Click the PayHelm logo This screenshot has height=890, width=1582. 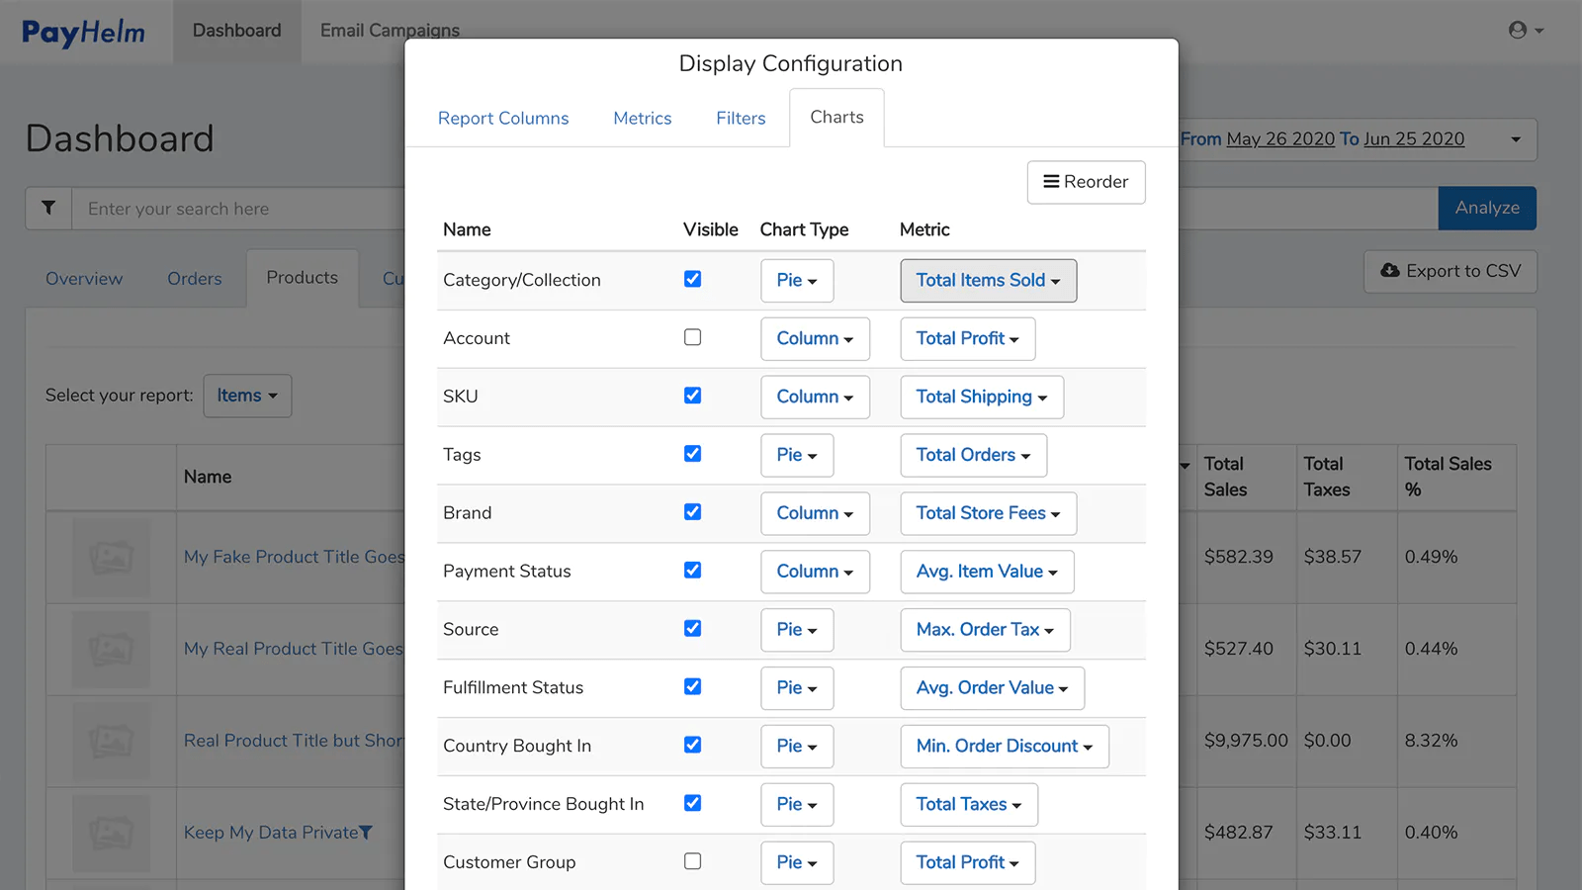tap(83, 32)
